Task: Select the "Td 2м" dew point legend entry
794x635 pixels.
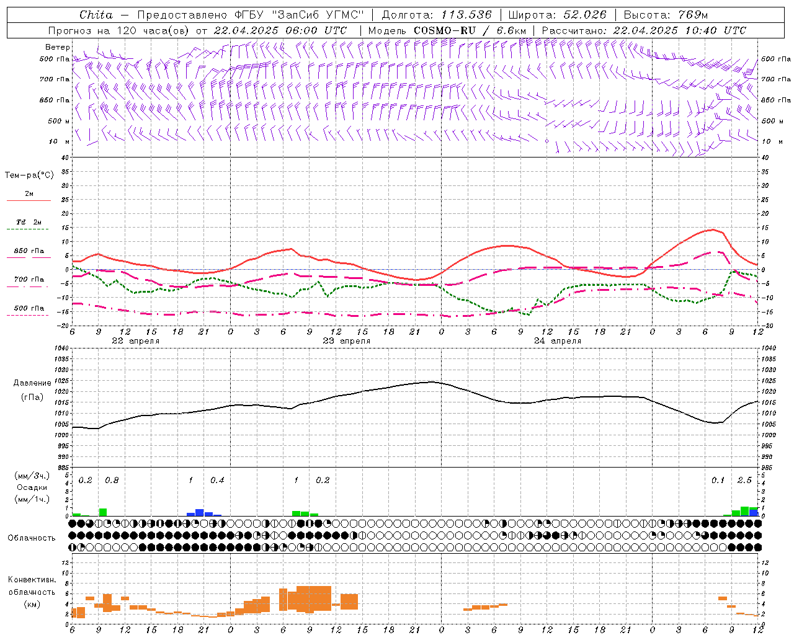Action: [x=29, y=224]
